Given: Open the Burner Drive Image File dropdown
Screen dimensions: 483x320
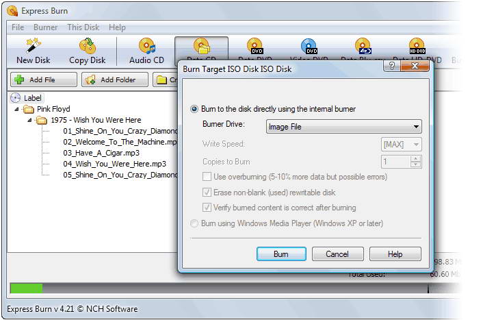Looking at the screenshot, I should point(343,127).
